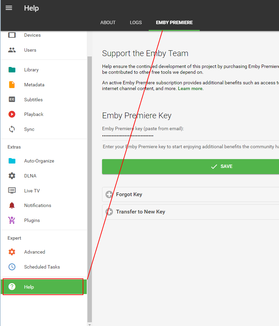Select the Emby Premiere tab
The height and width of the screenshot is (326, 279).
(174, 22)
